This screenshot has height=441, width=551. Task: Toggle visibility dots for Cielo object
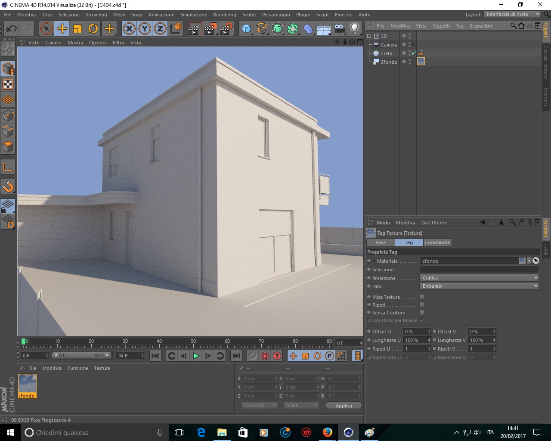(x=409, y=53)
